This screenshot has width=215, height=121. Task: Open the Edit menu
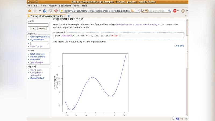point(36,6)
